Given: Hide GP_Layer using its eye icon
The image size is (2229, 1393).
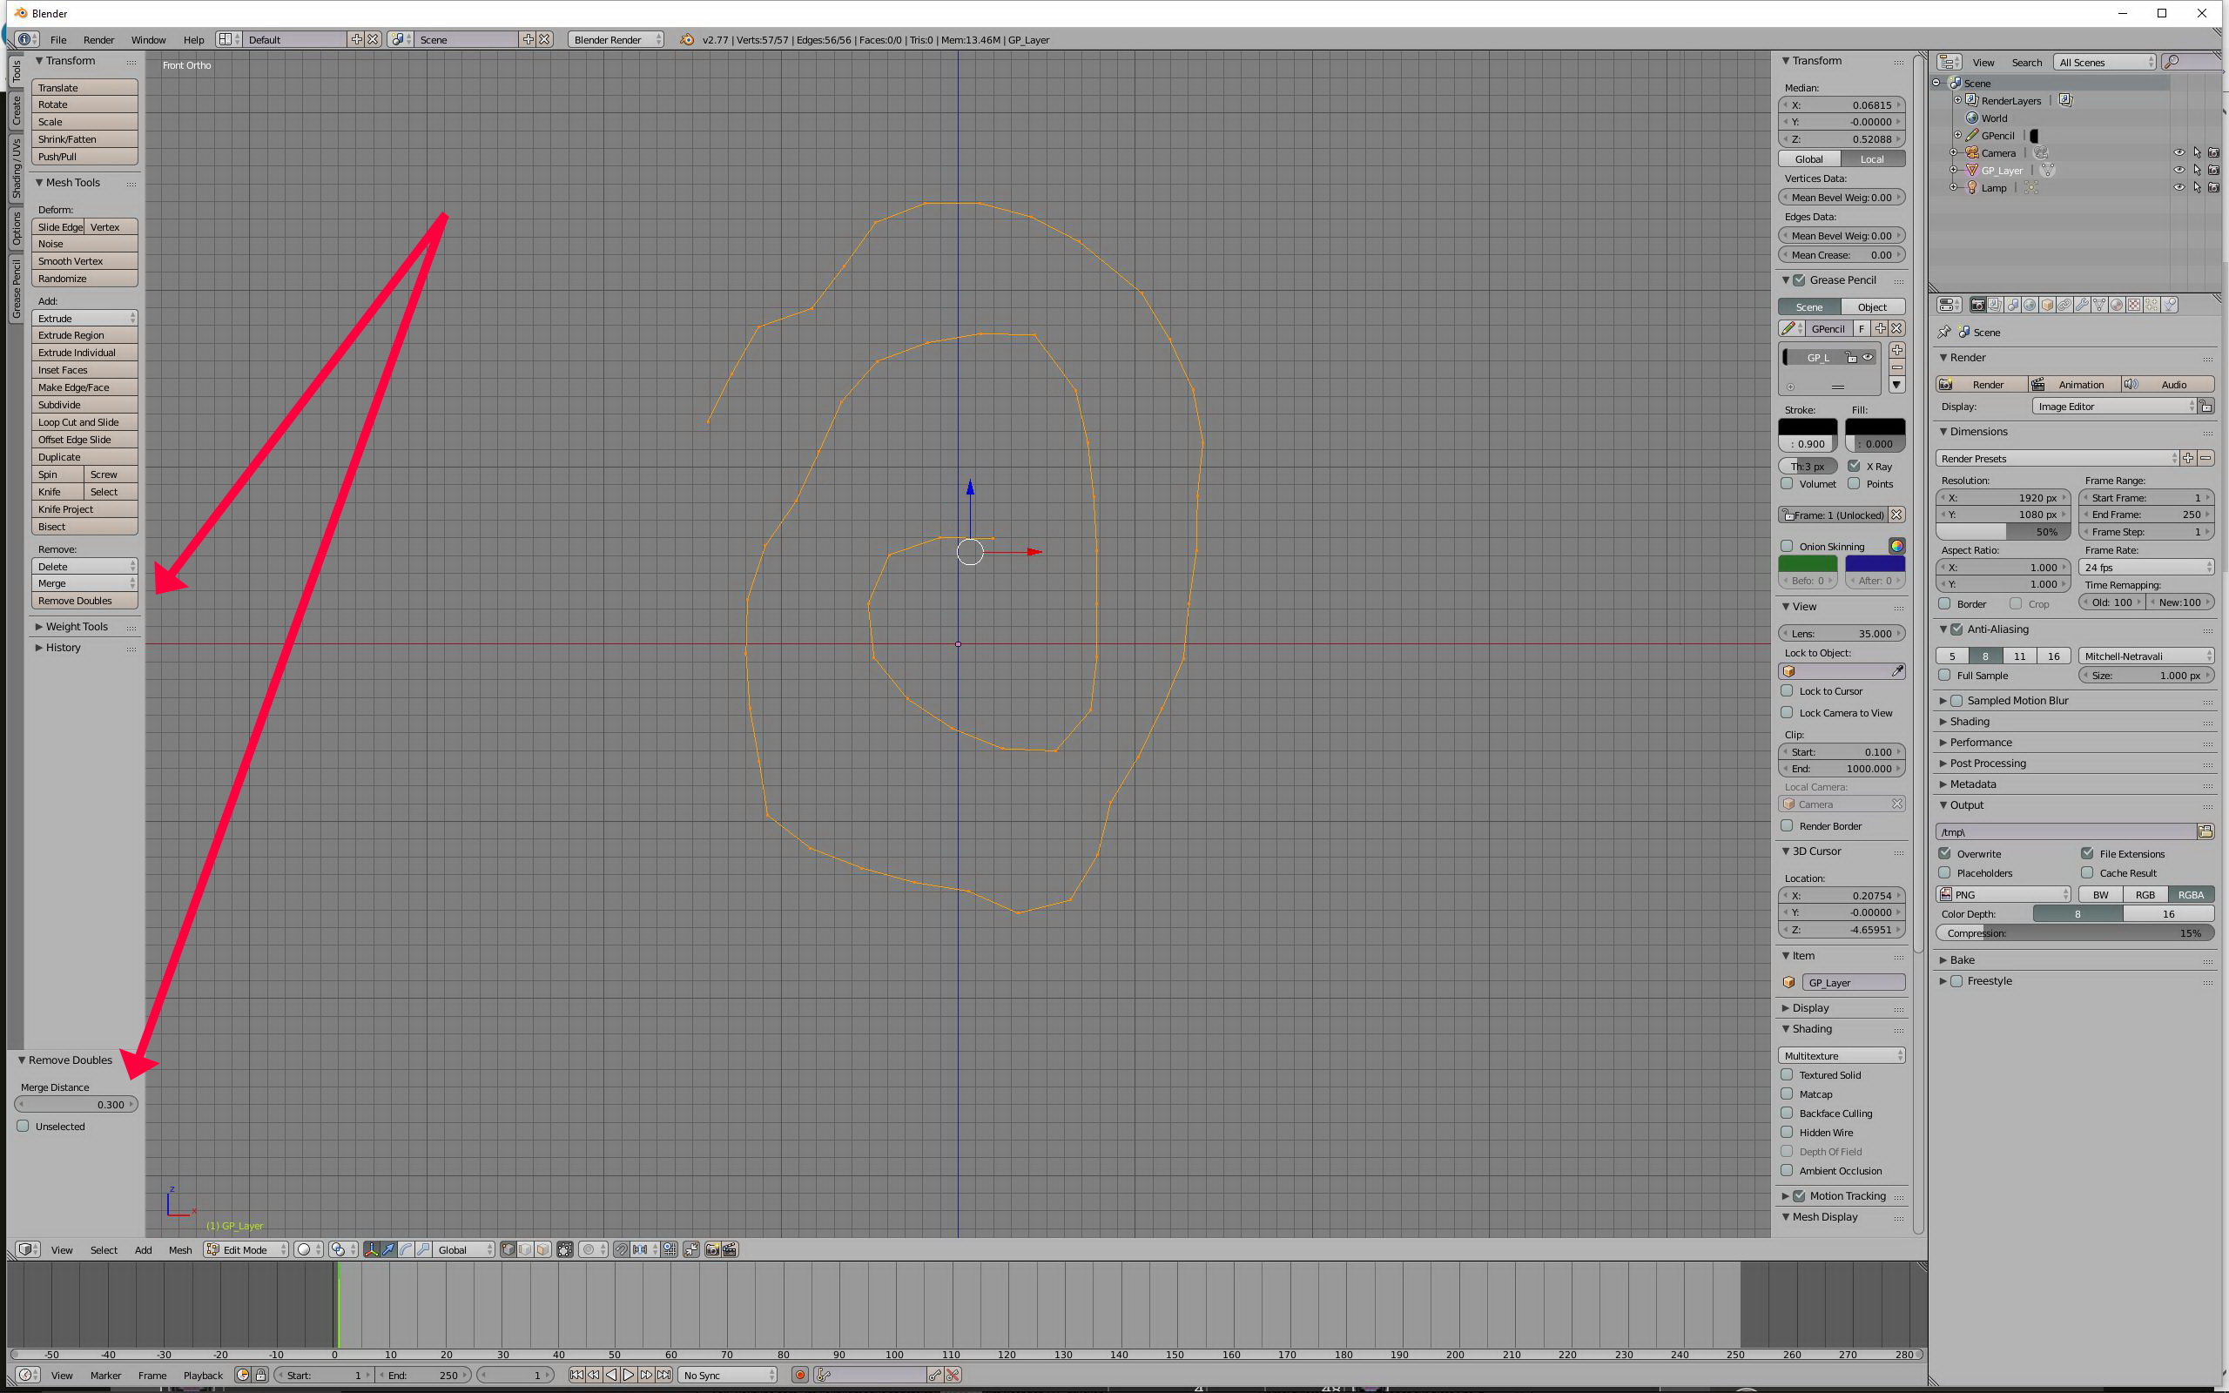Looking at the screenshot, I should tap(2178, 171).
